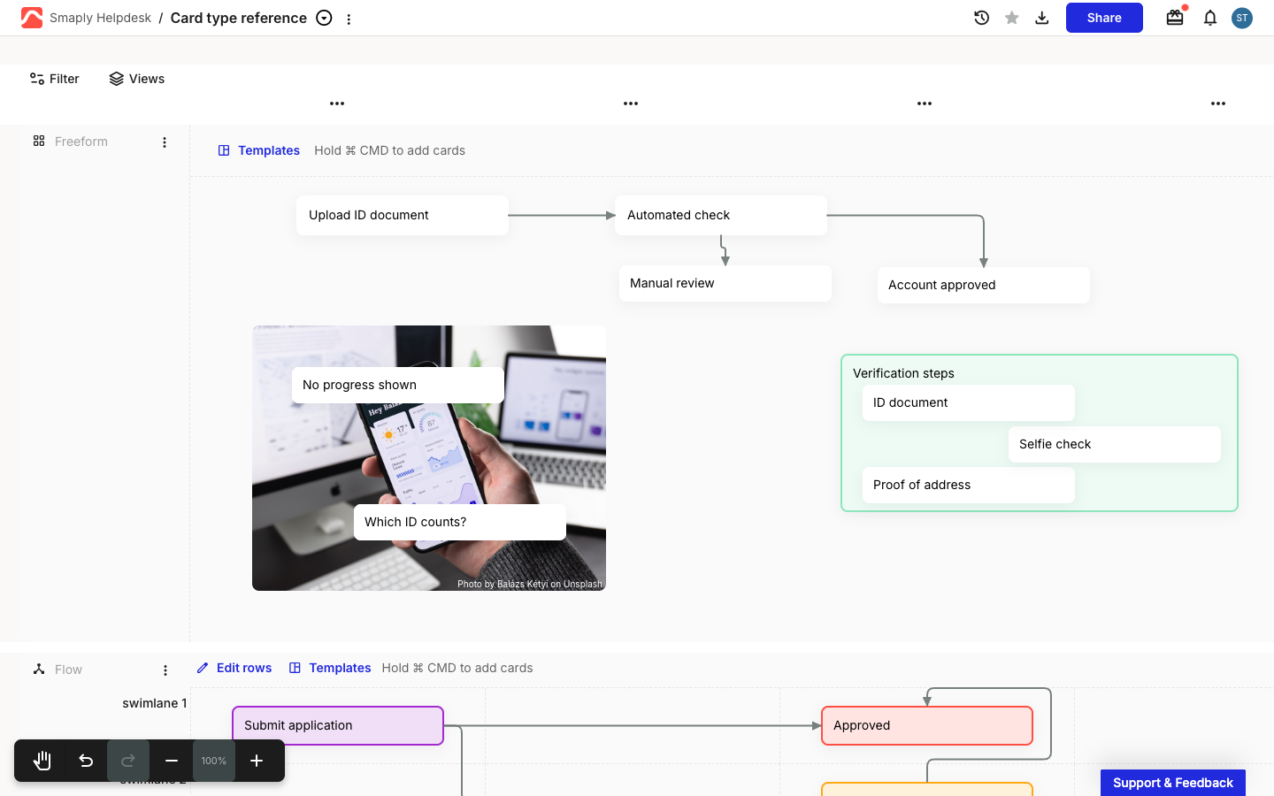Image resolution: width=1274 pixels, height=796 pixels.
Task: Undo the last action
Action: (86, 761)
